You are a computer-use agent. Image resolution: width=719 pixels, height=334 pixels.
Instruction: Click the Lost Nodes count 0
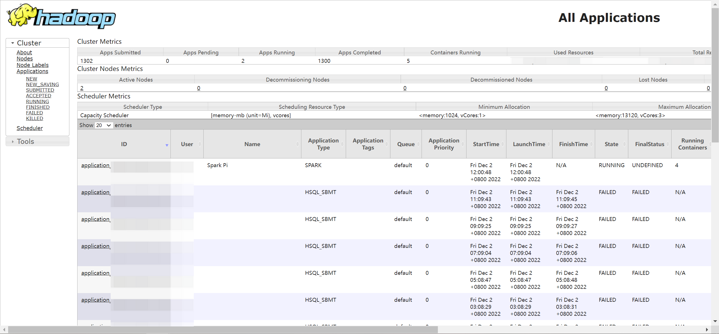(606, 88)
